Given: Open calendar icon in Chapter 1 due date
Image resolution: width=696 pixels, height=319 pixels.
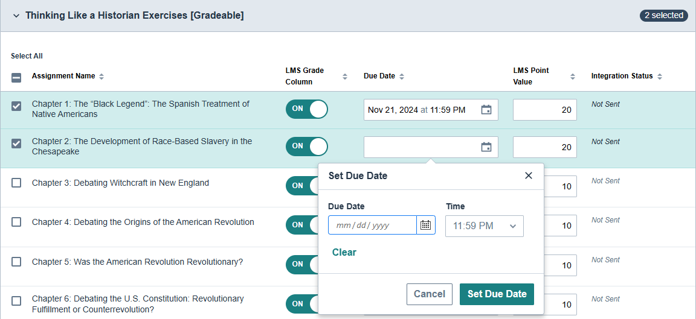Looking at the screenshot, I should tap(486, 109).
